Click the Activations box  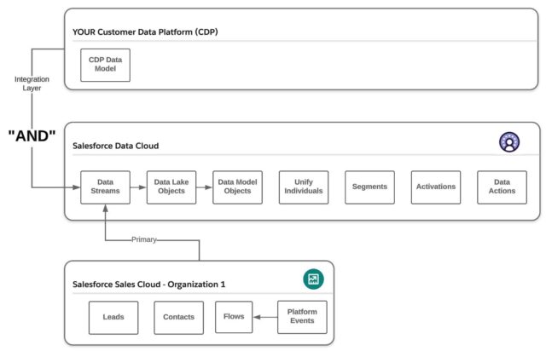[x=435, y=187]
